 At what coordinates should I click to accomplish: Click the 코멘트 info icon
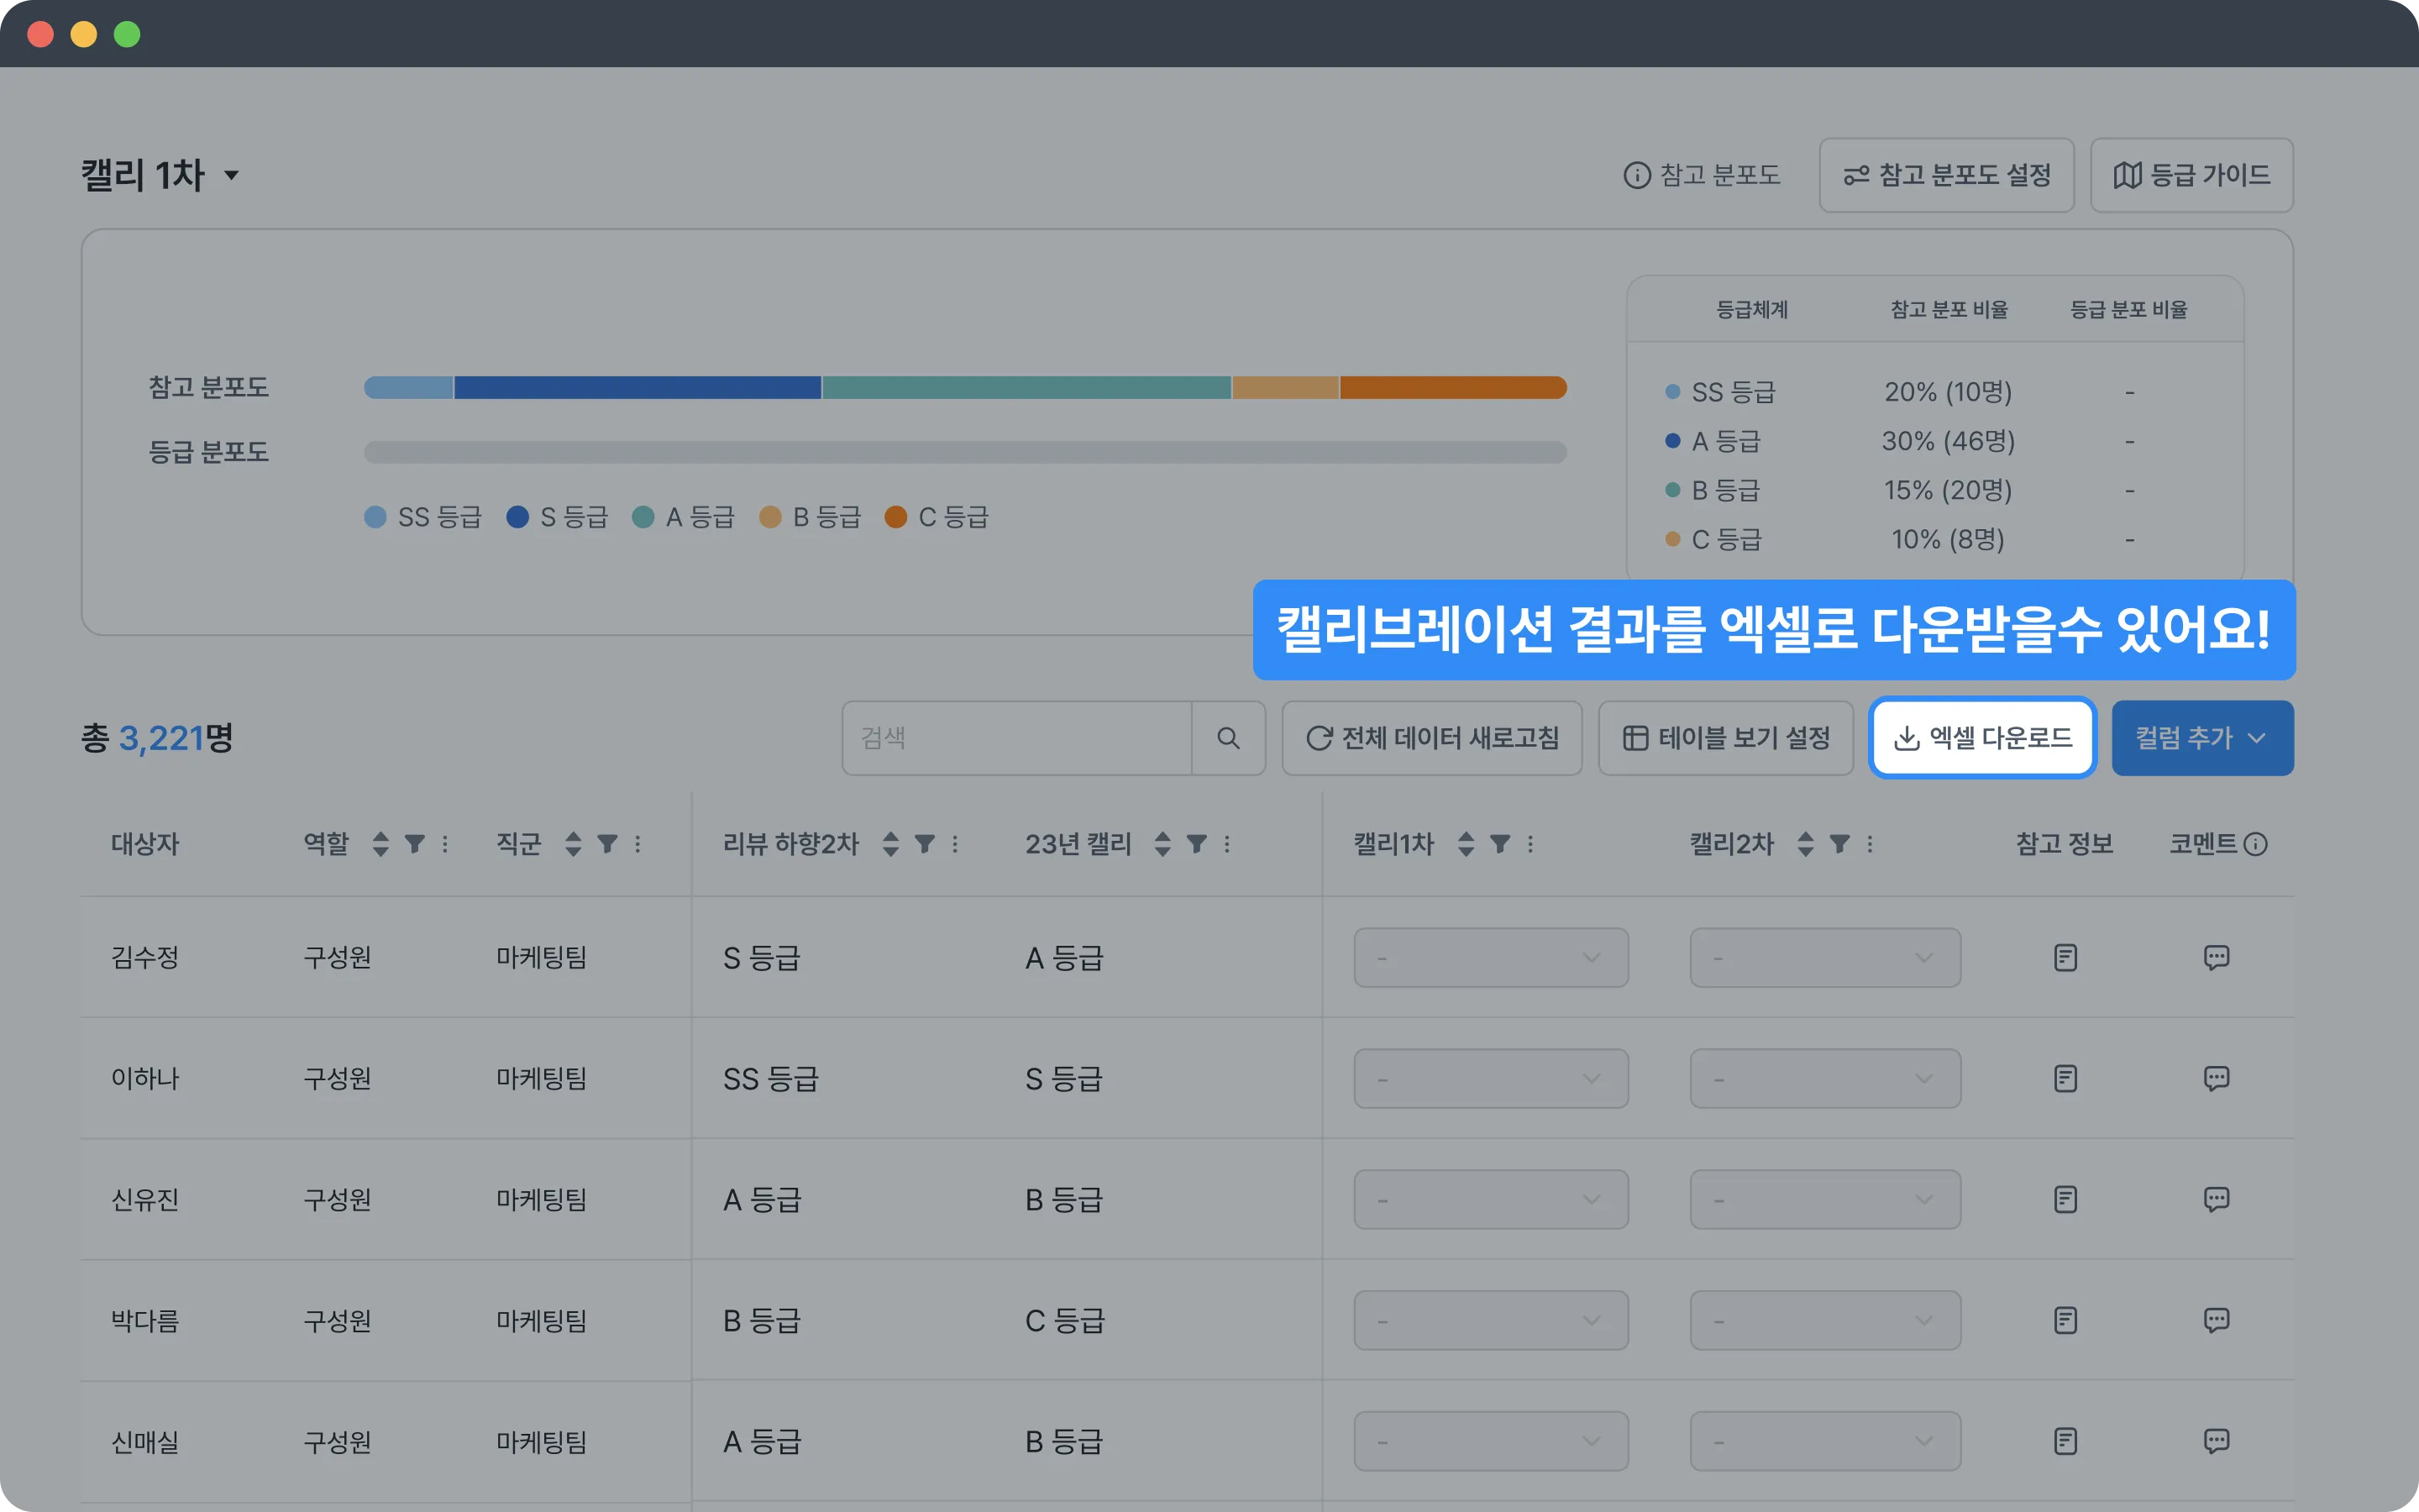(2255, 844)
